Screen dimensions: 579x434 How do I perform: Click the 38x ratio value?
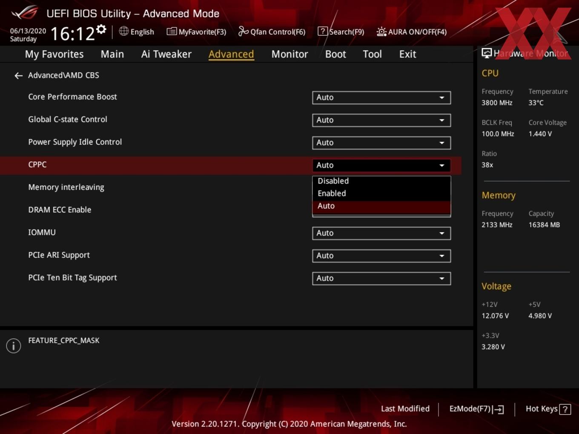pyautogui.click(x=487, y=165)
